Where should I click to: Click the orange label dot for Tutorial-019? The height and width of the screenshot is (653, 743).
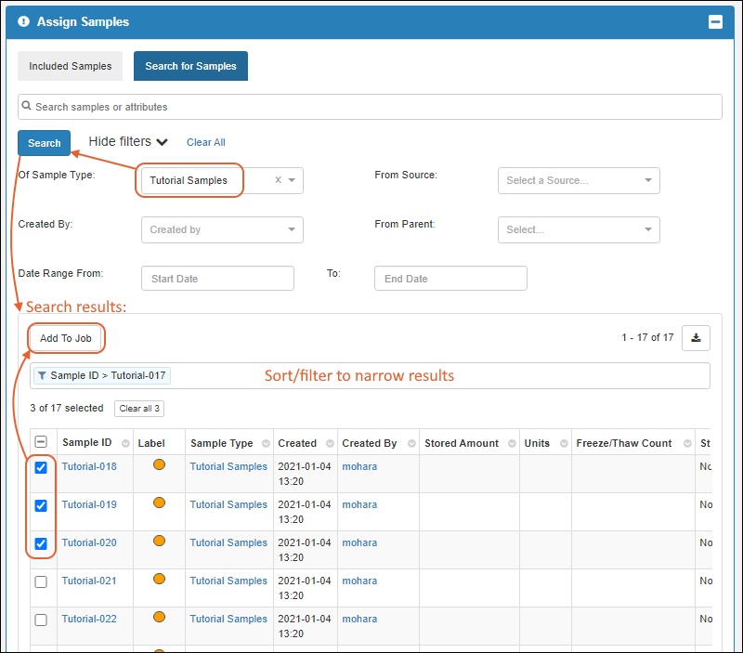159,503
